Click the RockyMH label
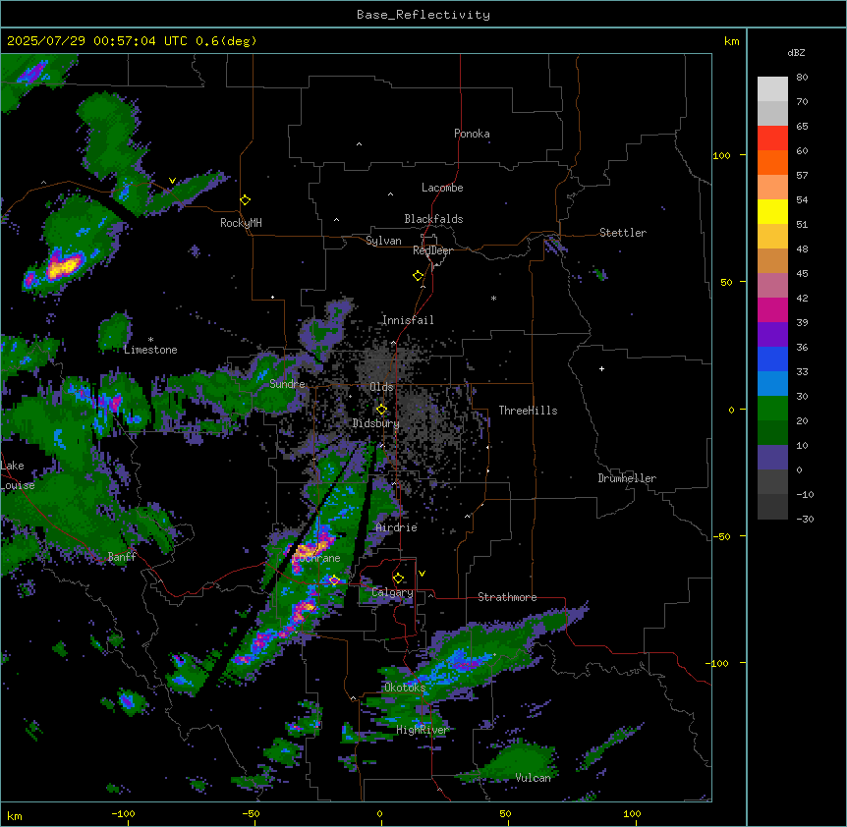 pyautogui.click(x=241, y=223)
